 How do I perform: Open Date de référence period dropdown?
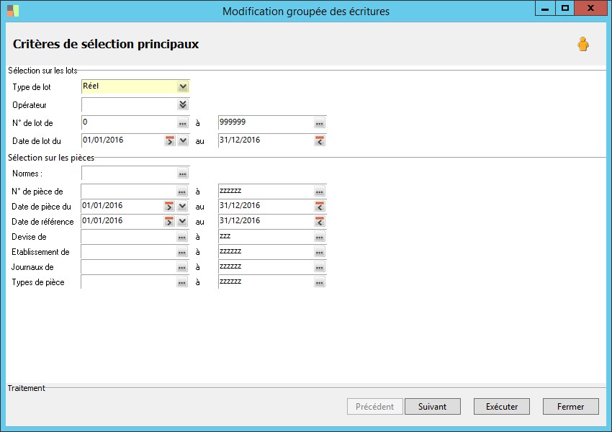[x=183, y=222]
